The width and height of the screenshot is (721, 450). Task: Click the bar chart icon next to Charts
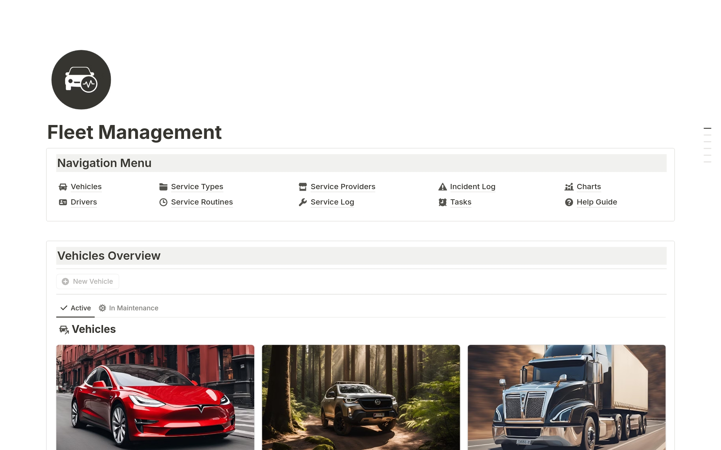pyautogui.click(x=569, y=187)
